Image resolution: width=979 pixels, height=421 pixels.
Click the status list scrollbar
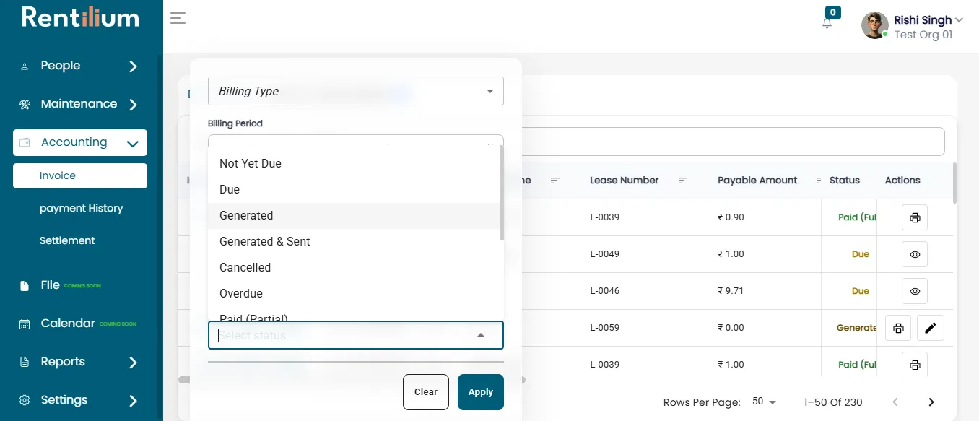click(502, 194)
